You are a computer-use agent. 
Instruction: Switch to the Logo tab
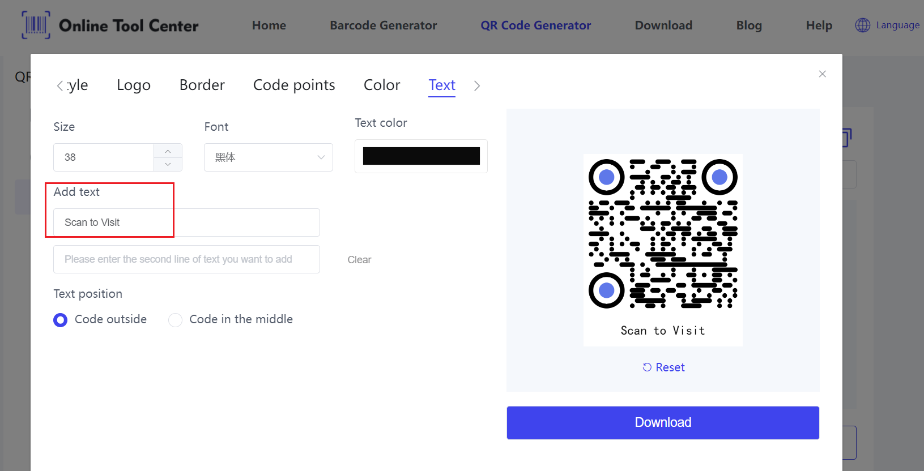(134, 85)
